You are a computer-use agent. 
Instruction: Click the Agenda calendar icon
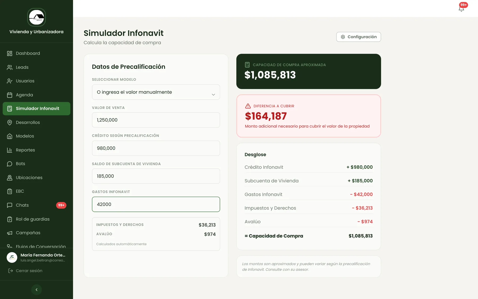coord(10,95)
